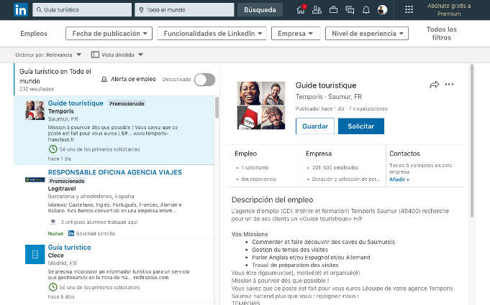This screenshot has width=490, height=305.
Task: Toggle the Alerta de empleo switch
Action: [204, 80]
